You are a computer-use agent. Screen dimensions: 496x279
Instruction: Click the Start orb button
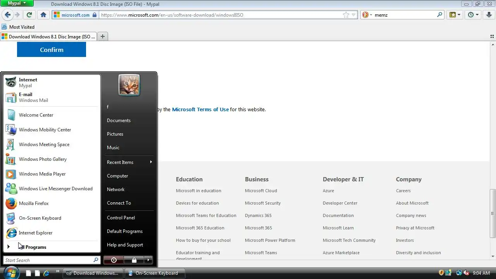11,272
